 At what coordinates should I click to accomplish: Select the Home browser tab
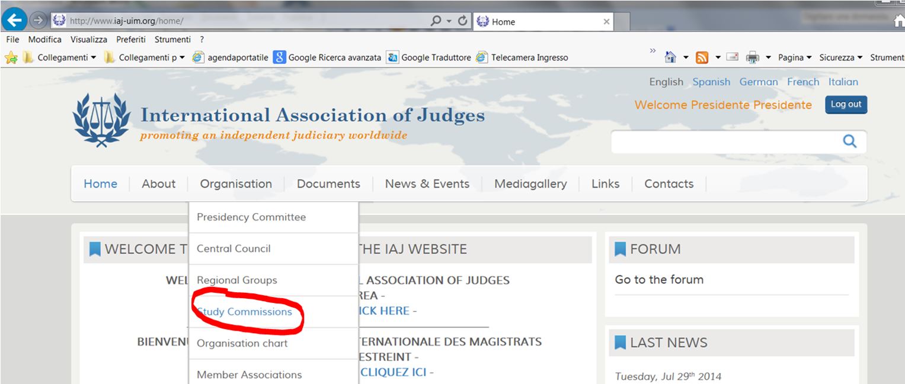pos(543,22)
